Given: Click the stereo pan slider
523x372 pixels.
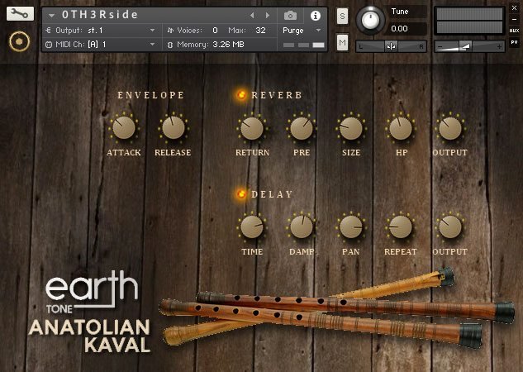Looking at the screenshot, I should [390, 46].
